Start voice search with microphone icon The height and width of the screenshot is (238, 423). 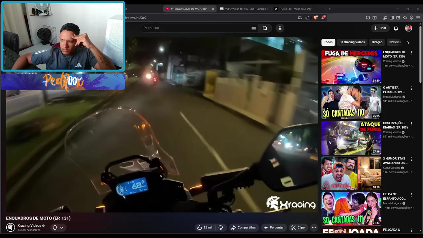280,28
